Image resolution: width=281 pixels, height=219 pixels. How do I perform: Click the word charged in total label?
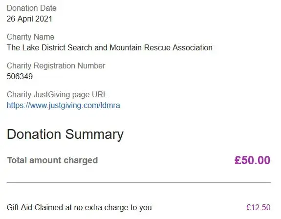coord(81,160)
